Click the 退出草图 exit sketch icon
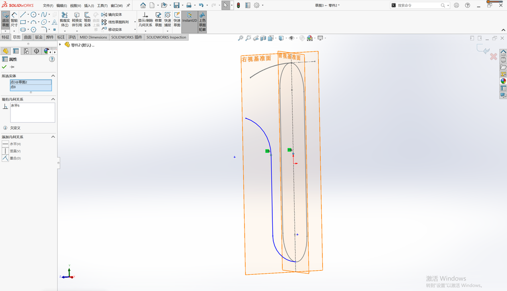Viewport: 507px width, 291px height. [x=5, y=19]
